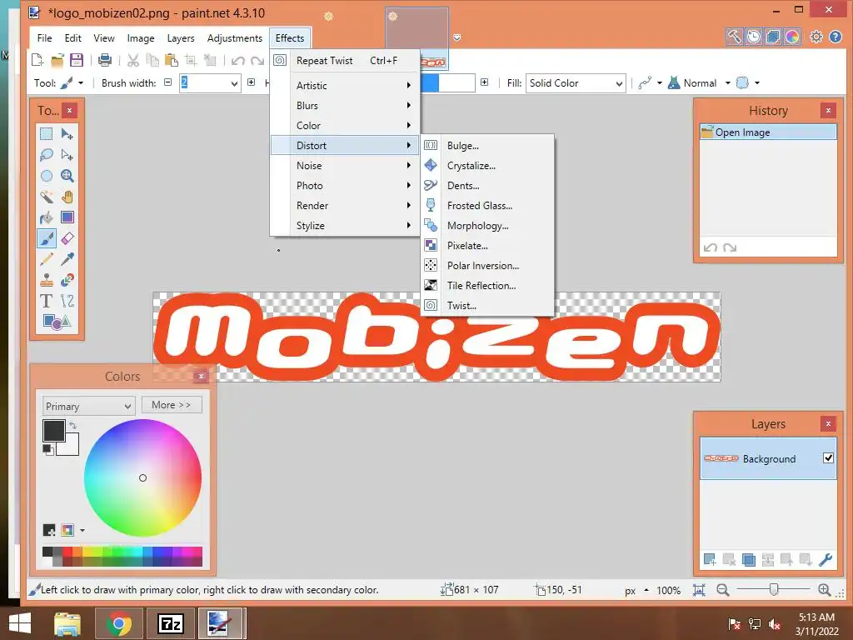Screen dimensions: 853x640
Task: Select the Move Selected Pixels tool
Action: point(67,134)
